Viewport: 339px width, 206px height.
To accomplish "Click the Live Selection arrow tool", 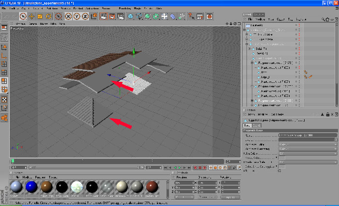I will click(23, 16).
